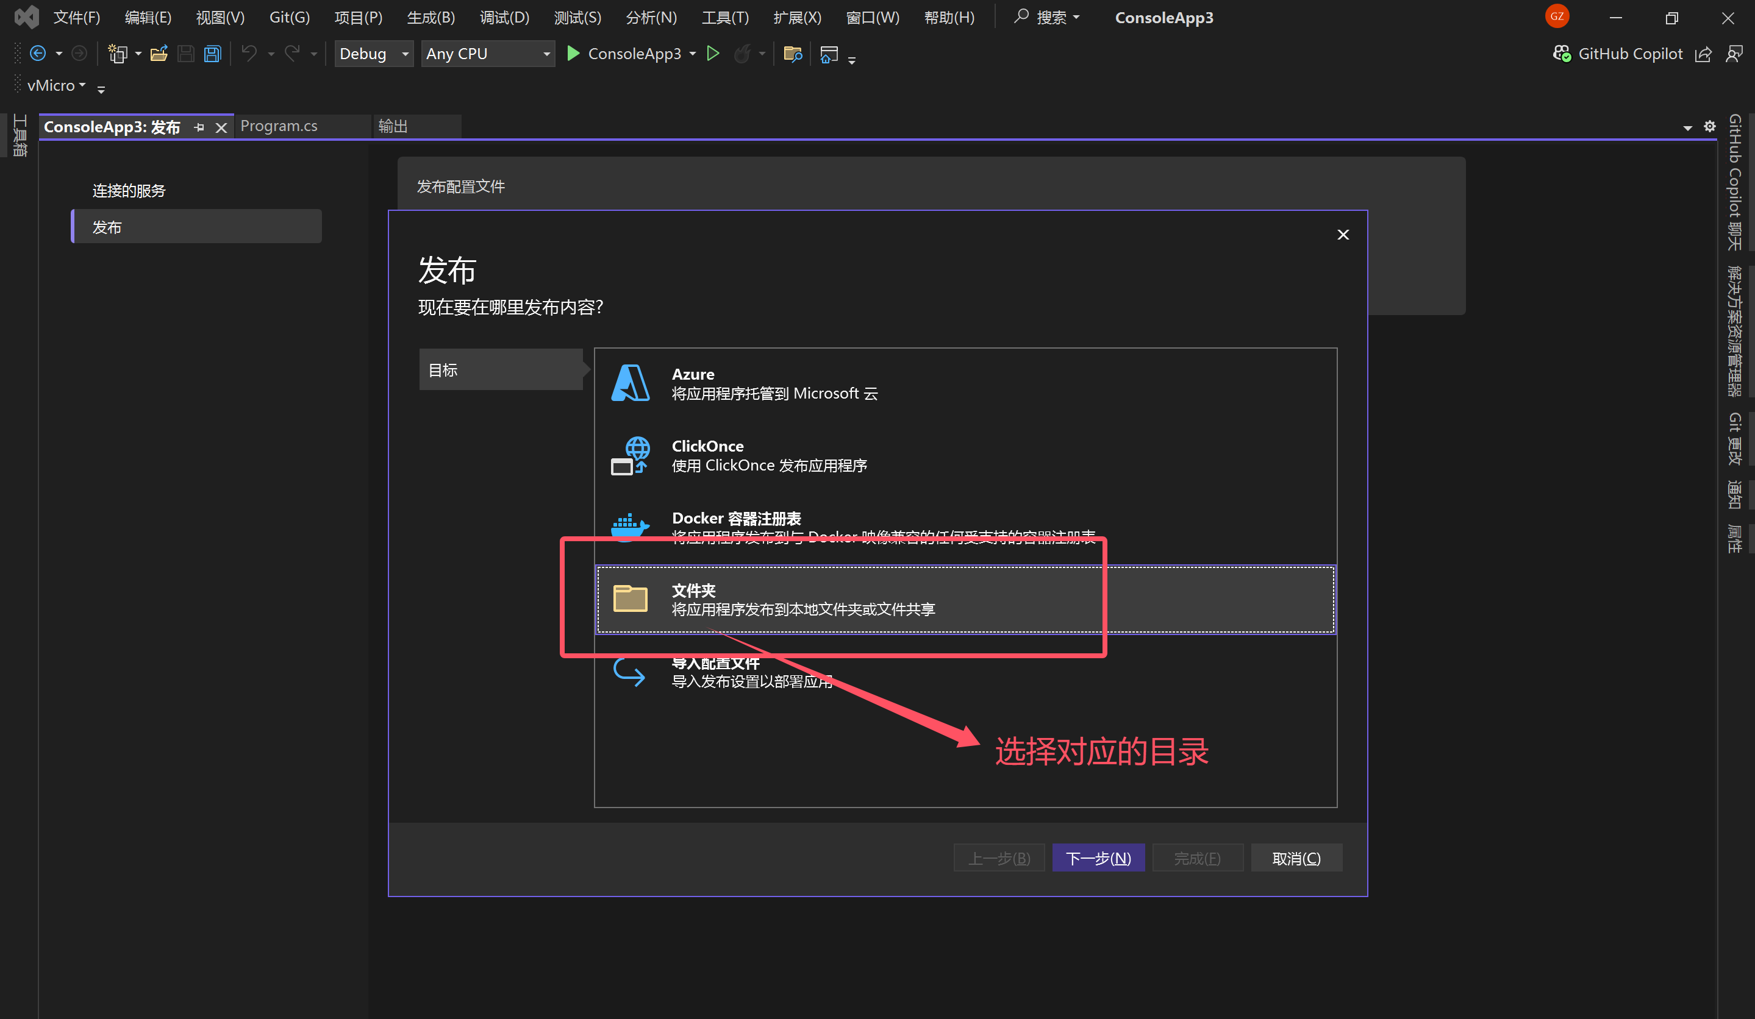
Task: Click the 下一步(N) button
Action: (1098, 858)
